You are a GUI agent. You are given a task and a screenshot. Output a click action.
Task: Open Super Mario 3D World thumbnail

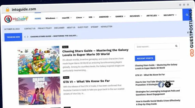[x=39, y=60]
